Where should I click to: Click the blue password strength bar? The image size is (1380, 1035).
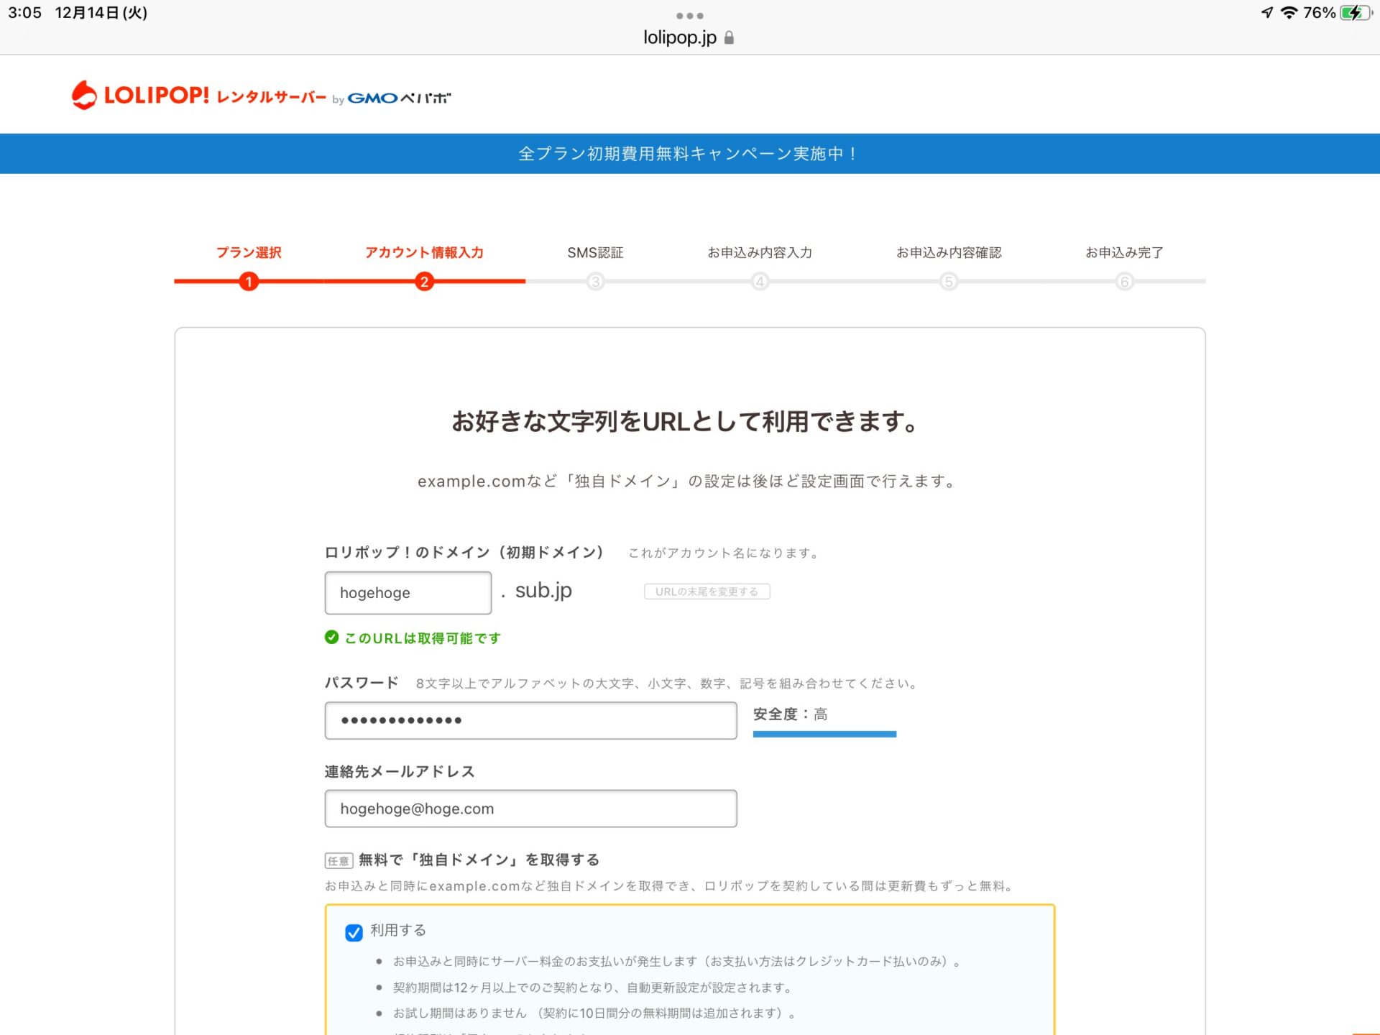tap(824, 734)
